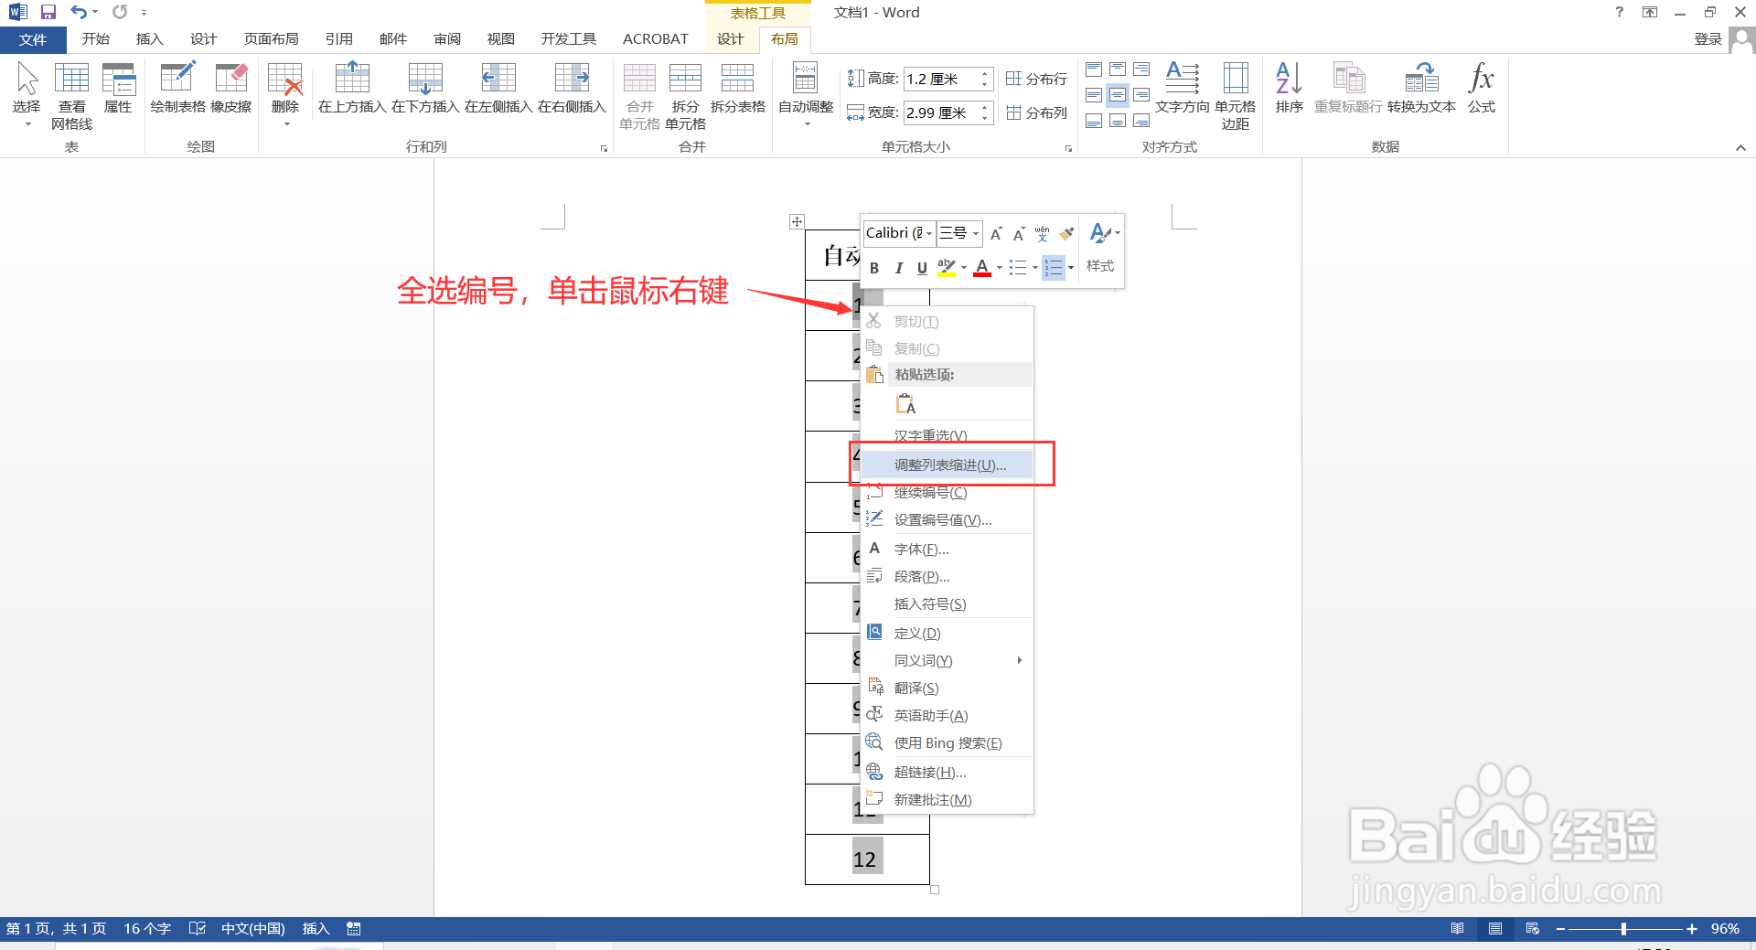
Task: Choose 调整列表缩进 from the context menu
Action: tap(948, 464)
